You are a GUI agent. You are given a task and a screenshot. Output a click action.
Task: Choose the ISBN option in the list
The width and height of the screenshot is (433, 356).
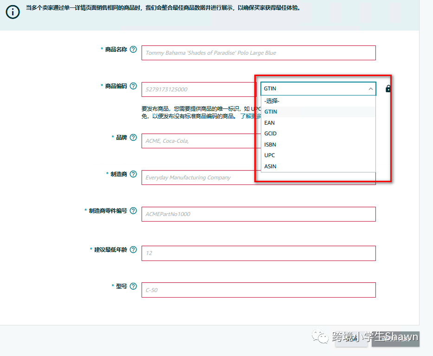pyautogui.click(x=271, y=144)
